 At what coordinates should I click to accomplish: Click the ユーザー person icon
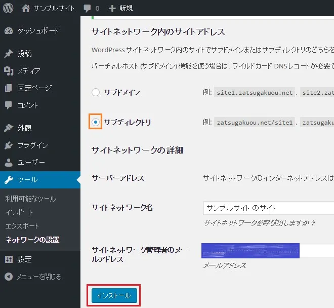[x=9, y=163]
